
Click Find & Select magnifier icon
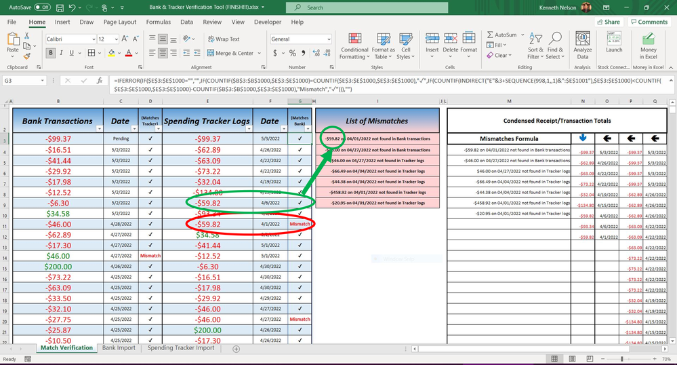(555, 39)
